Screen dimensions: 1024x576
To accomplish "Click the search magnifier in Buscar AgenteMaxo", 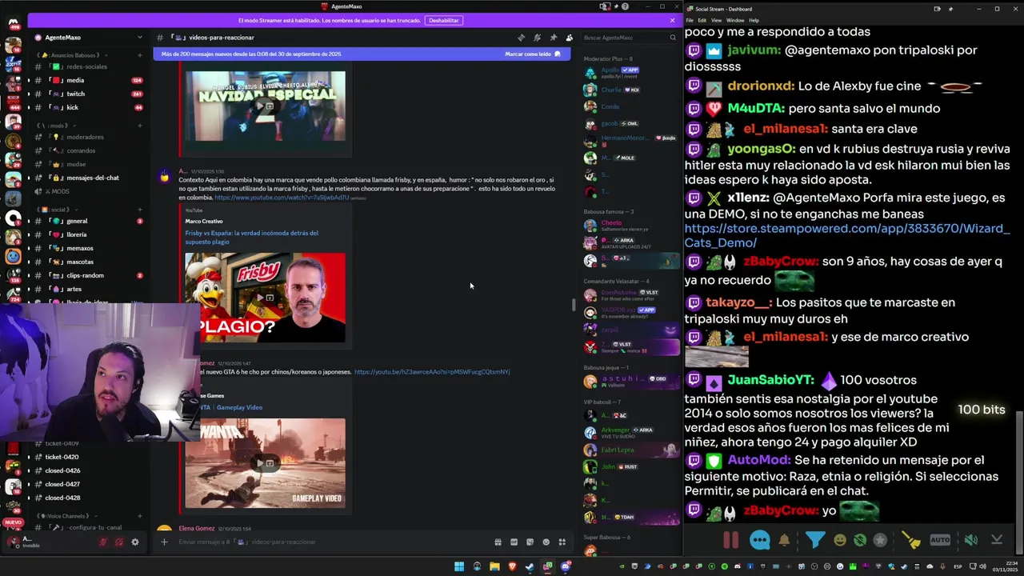I will coord(672,38).
